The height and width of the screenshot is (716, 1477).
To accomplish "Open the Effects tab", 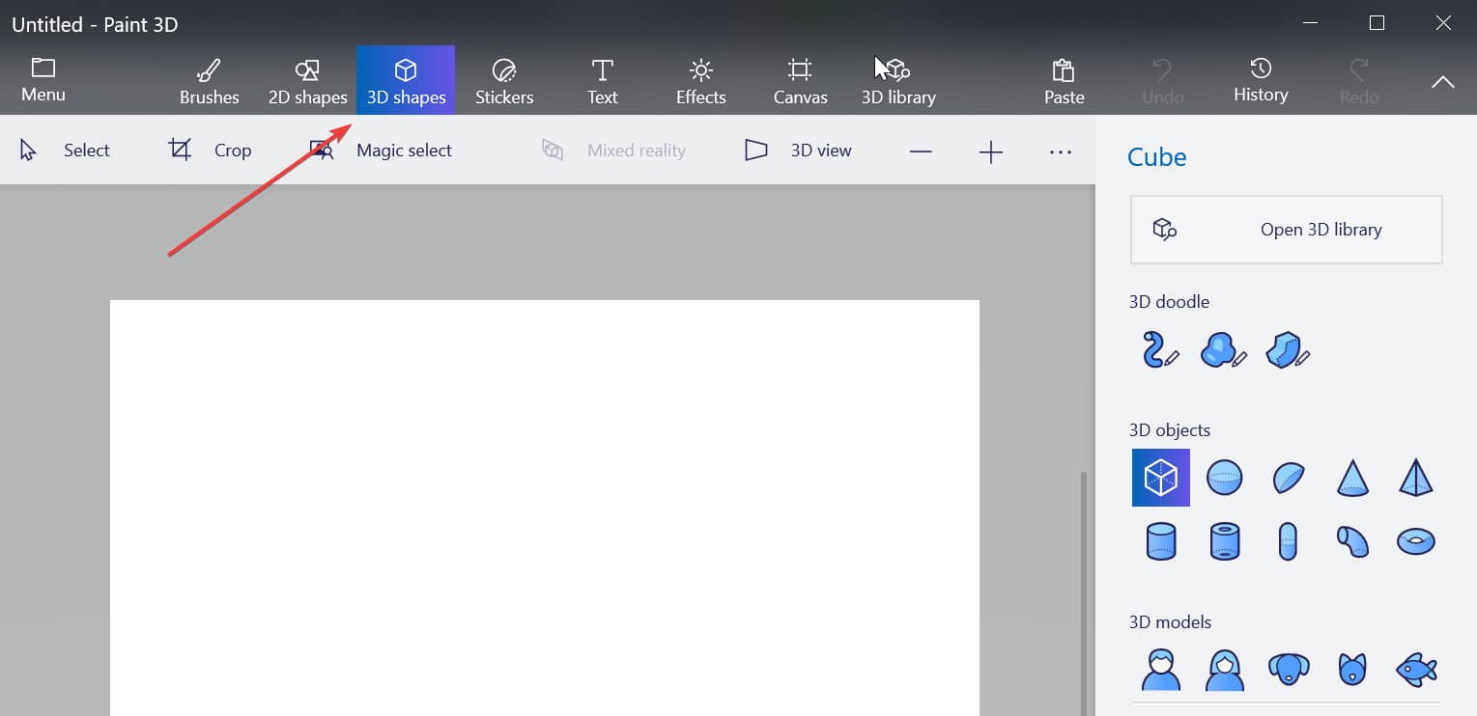I will 701,81.
